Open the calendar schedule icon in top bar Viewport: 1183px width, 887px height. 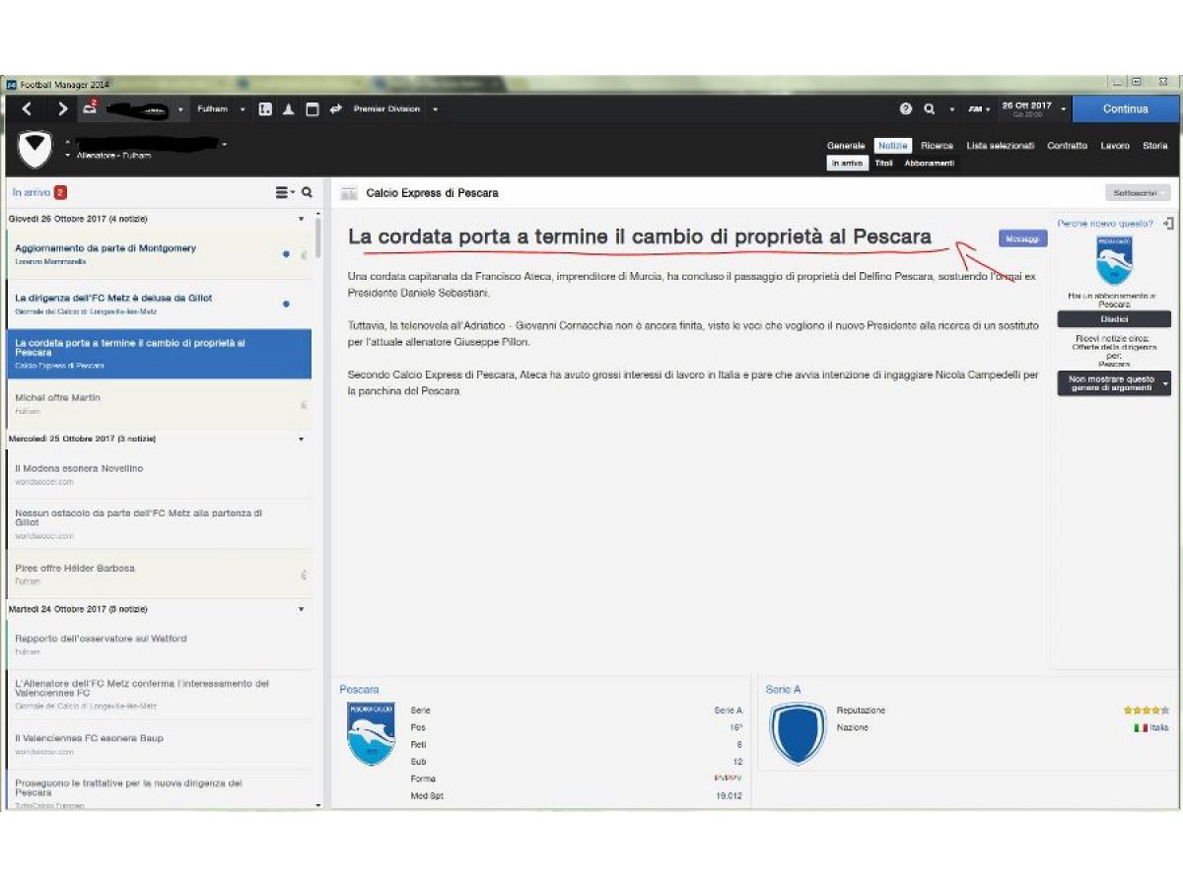click(x=313, y=109)
